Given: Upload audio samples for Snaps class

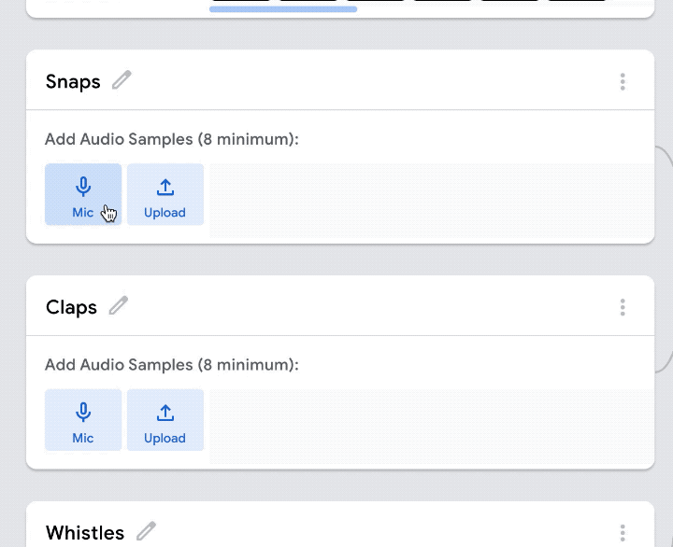Looking at the screenshot, I should [165, 194].
